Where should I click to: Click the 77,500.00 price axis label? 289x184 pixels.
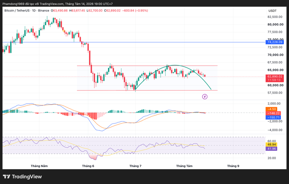click(275, 32)
